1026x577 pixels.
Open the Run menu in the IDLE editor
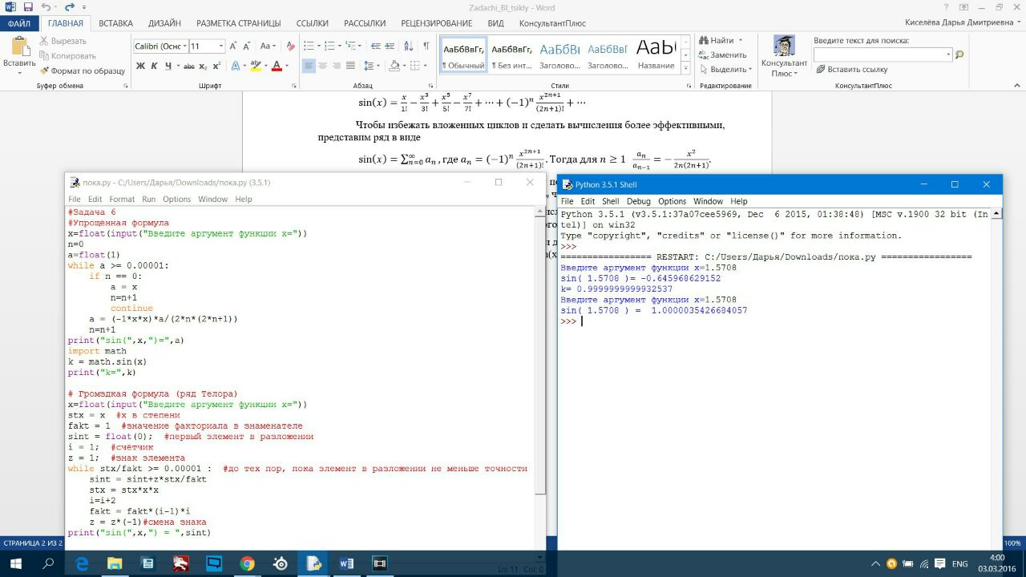click(x=148, y=199)
